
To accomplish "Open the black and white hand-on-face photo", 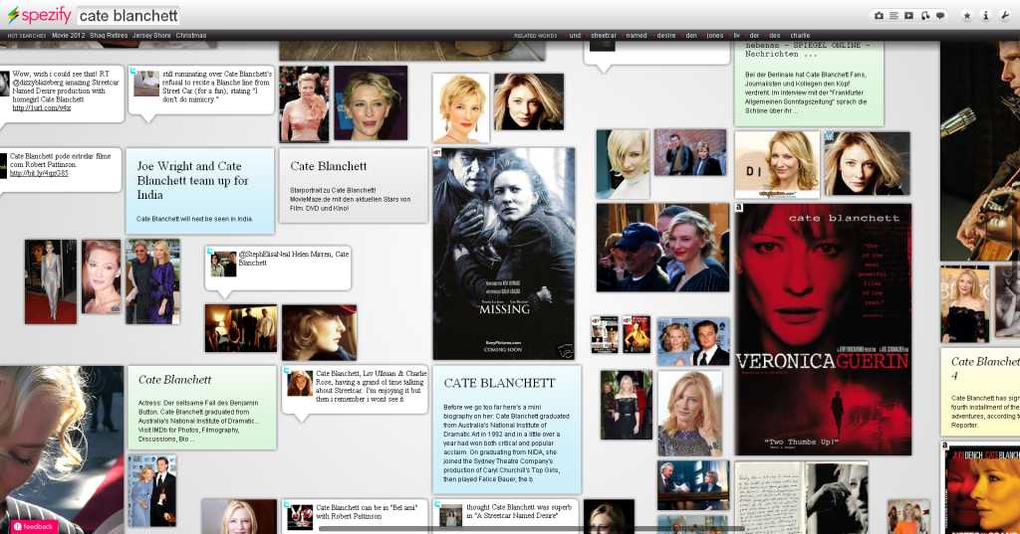I will (x=837, y=497).
